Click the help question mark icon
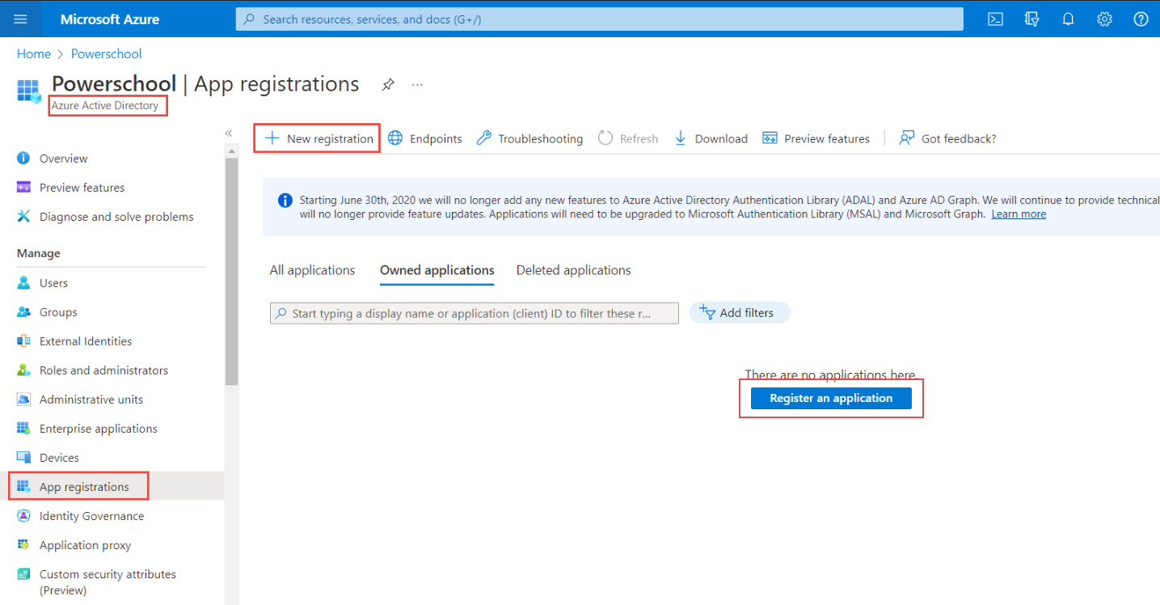This screenshot has height=605, width=1160. (1141, 19)
